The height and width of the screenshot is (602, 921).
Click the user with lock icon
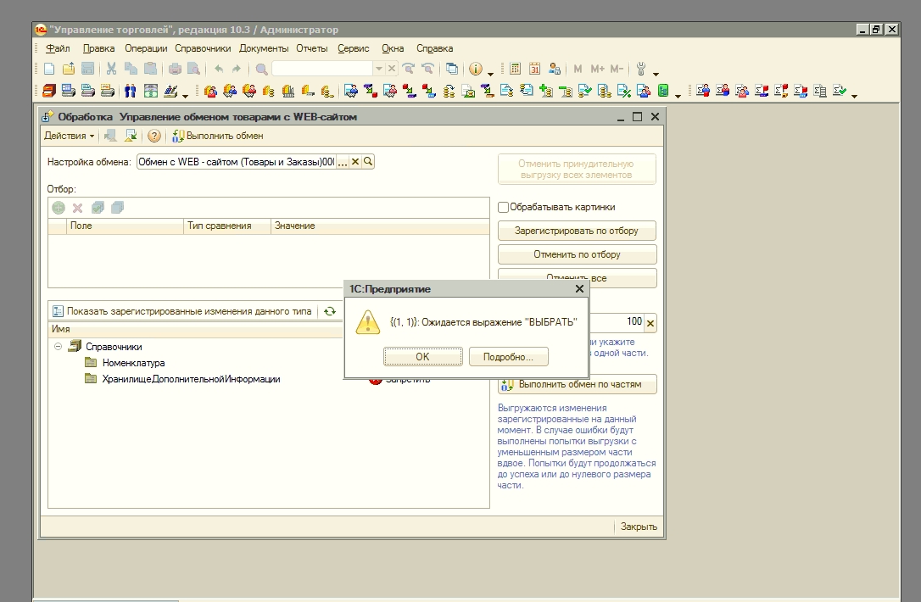[554, 70]
